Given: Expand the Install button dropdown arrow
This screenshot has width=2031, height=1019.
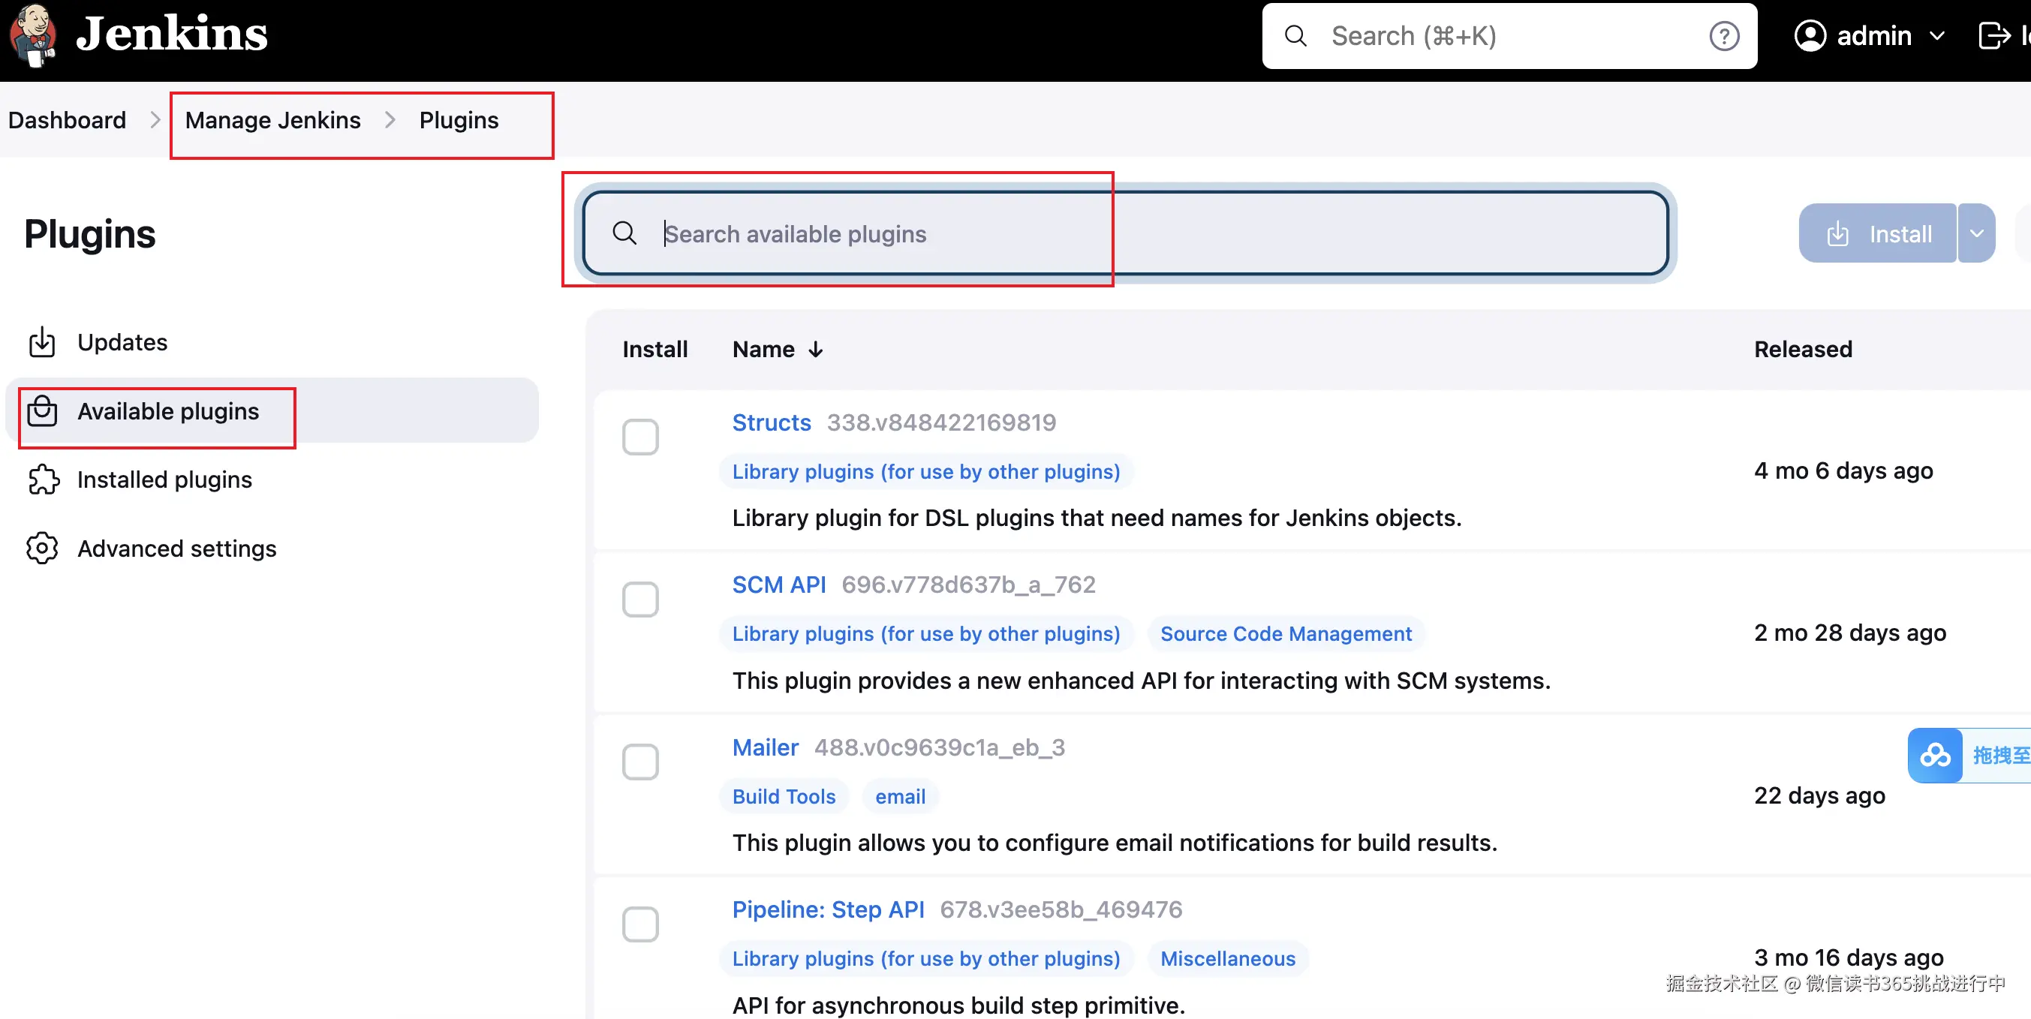Looking at the screenshot, I should click(x=1975, y=233).
